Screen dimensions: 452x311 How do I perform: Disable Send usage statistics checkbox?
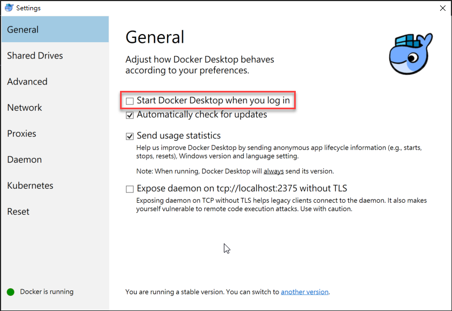pos(130,136)
